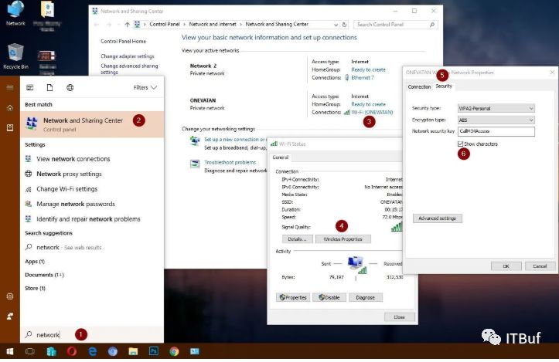Image resolution: width=559 pixels, height=362 pixels.
Task: Select the General tab in Wi-Fi Status
Action: click(x=281, y=157)
